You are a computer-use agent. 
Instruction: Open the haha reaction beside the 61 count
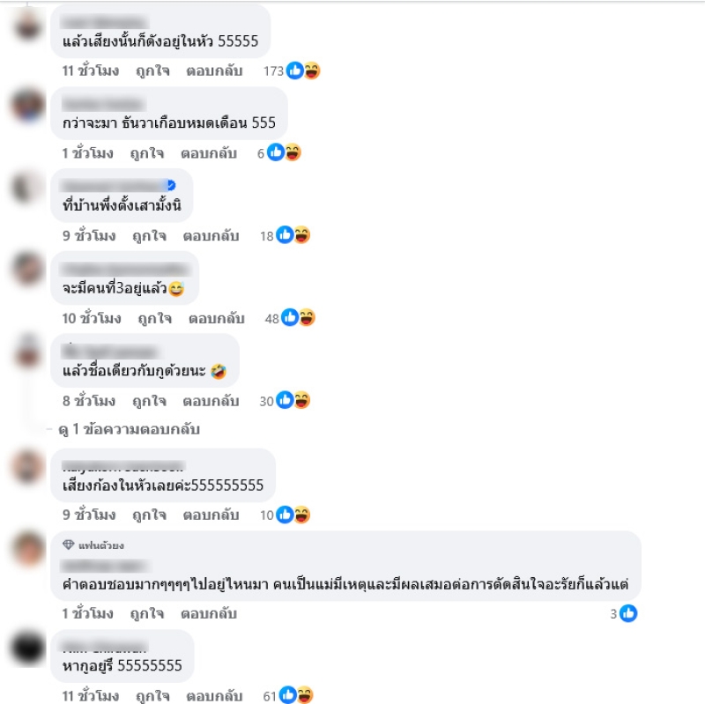pos(304,695)
